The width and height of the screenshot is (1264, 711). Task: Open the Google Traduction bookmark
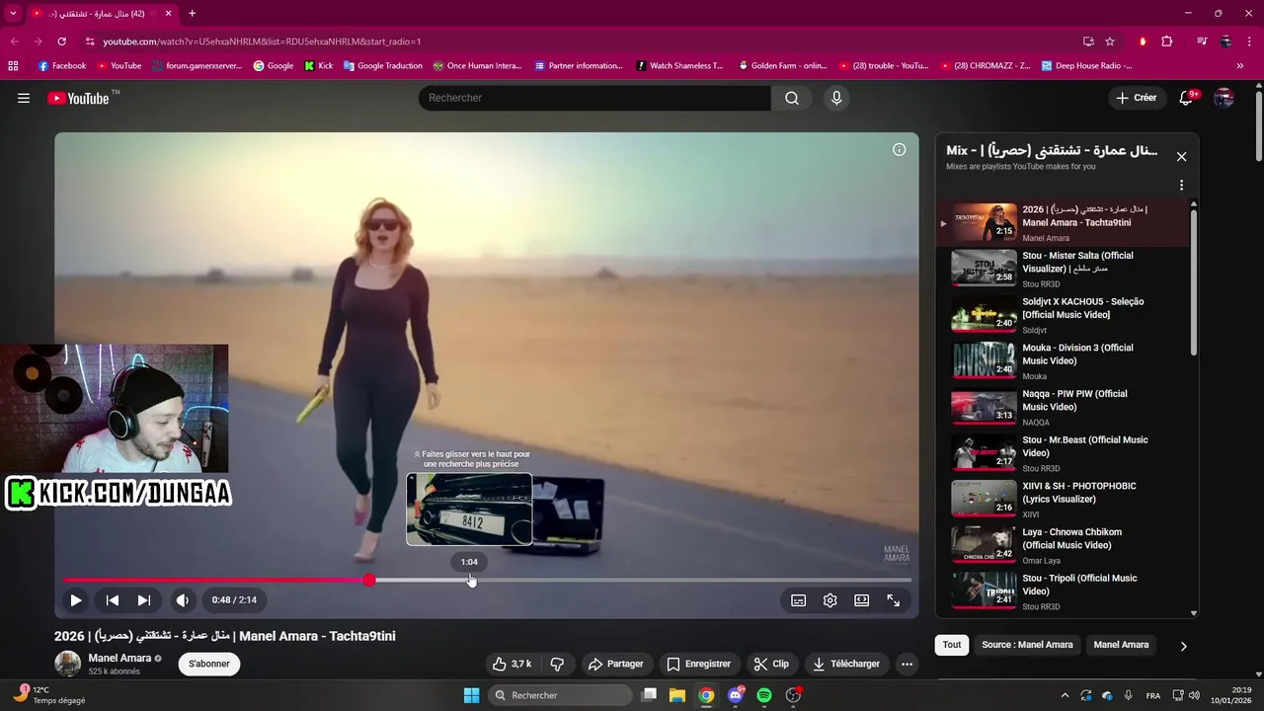[x=382, y=66]
